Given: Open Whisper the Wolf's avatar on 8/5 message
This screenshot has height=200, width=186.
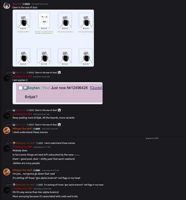Looking at the screenshot, I should coord(7,130).
